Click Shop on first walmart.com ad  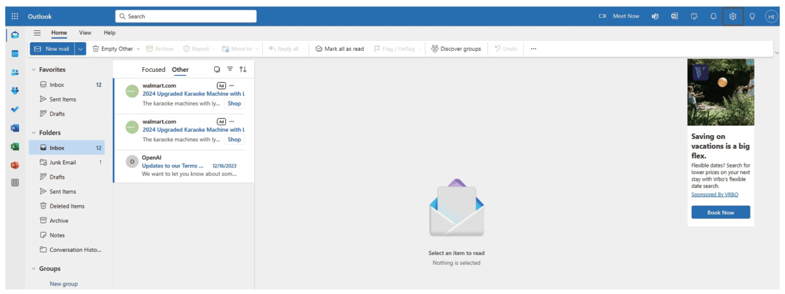click(235, 104)
